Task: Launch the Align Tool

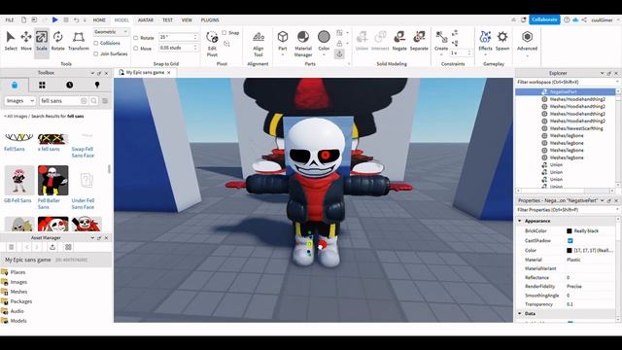Action: (x=259, y=44)
